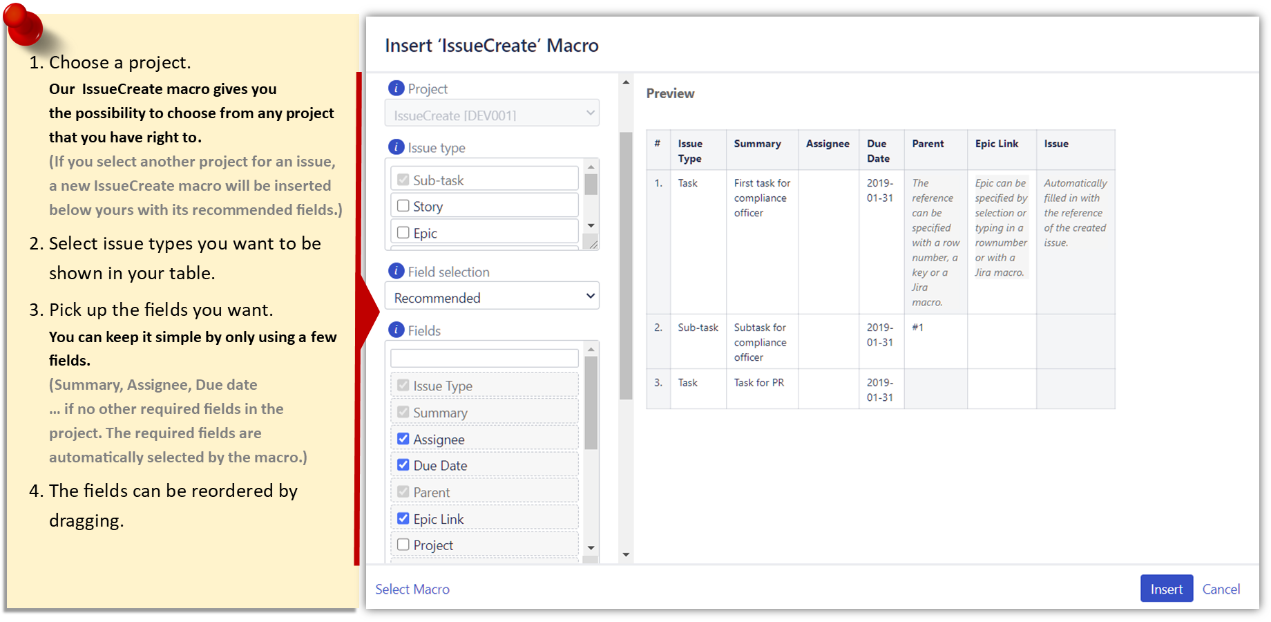Screen dimensions: 1271x622
Task: Open the Field selection Recommended dropdown
Action: pos(492,296)
